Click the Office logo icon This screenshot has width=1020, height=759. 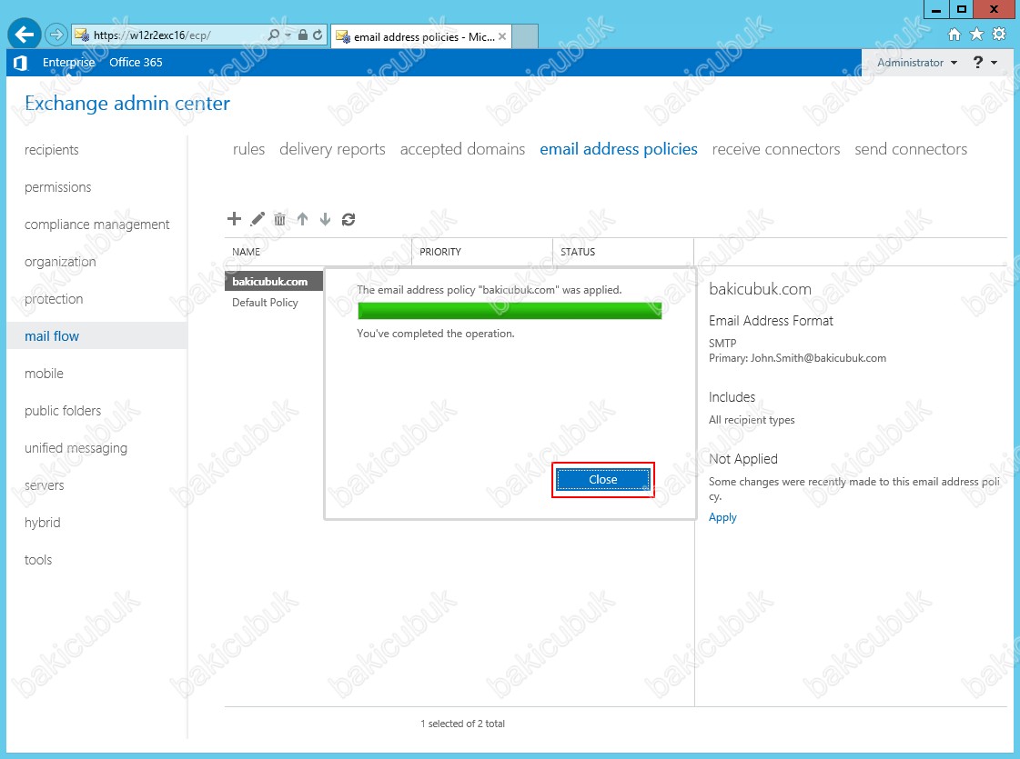pyautogui.click(x=20, y=63)
